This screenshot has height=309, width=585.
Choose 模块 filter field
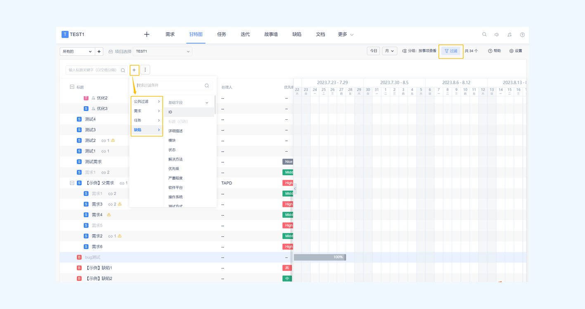click(189, 140)
